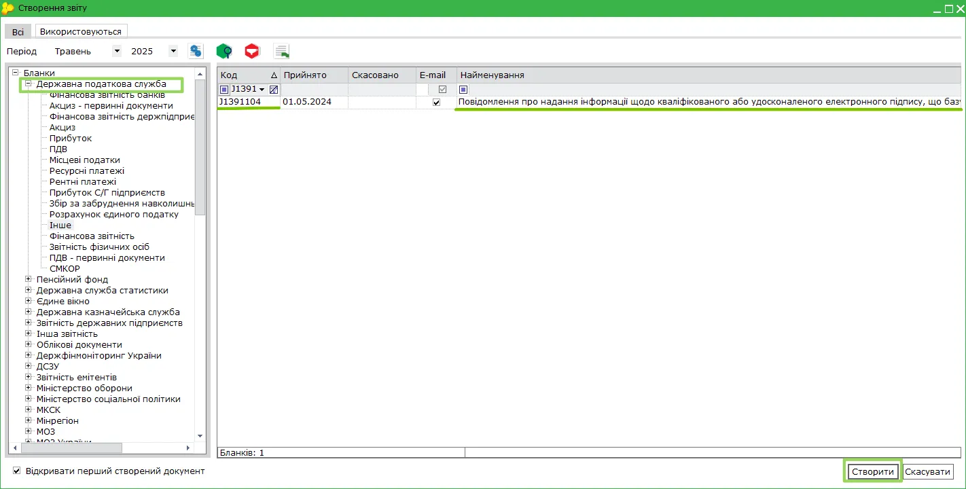This screenshot has height=489, width=966.
Task: Select the ПДВ item in tree
Action: tap(58, 149)
